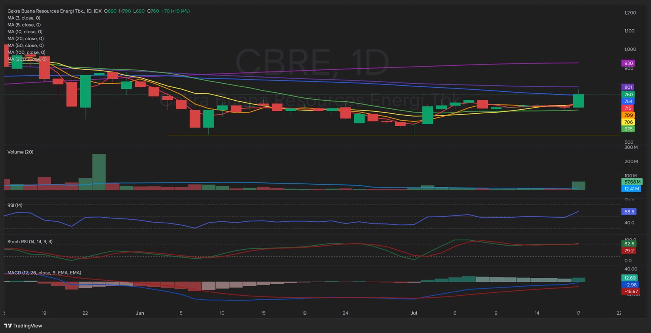Viewport: 651px width, 333px height.
Task: Click the TradingView logo
Action: (23, 326)
